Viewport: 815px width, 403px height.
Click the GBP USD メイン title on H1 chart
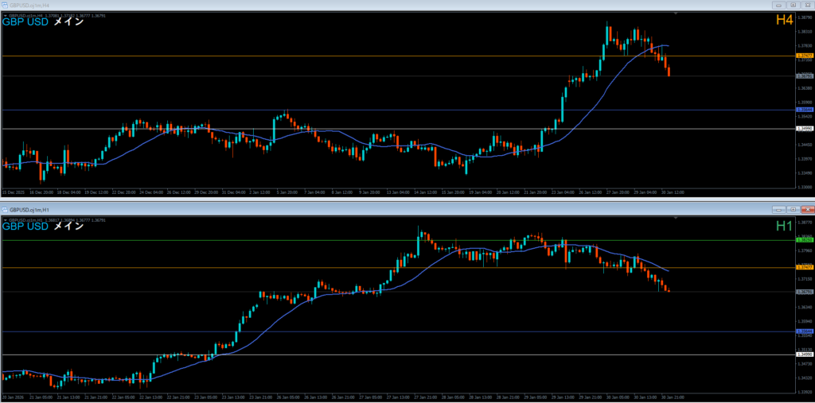coord(42,227)
